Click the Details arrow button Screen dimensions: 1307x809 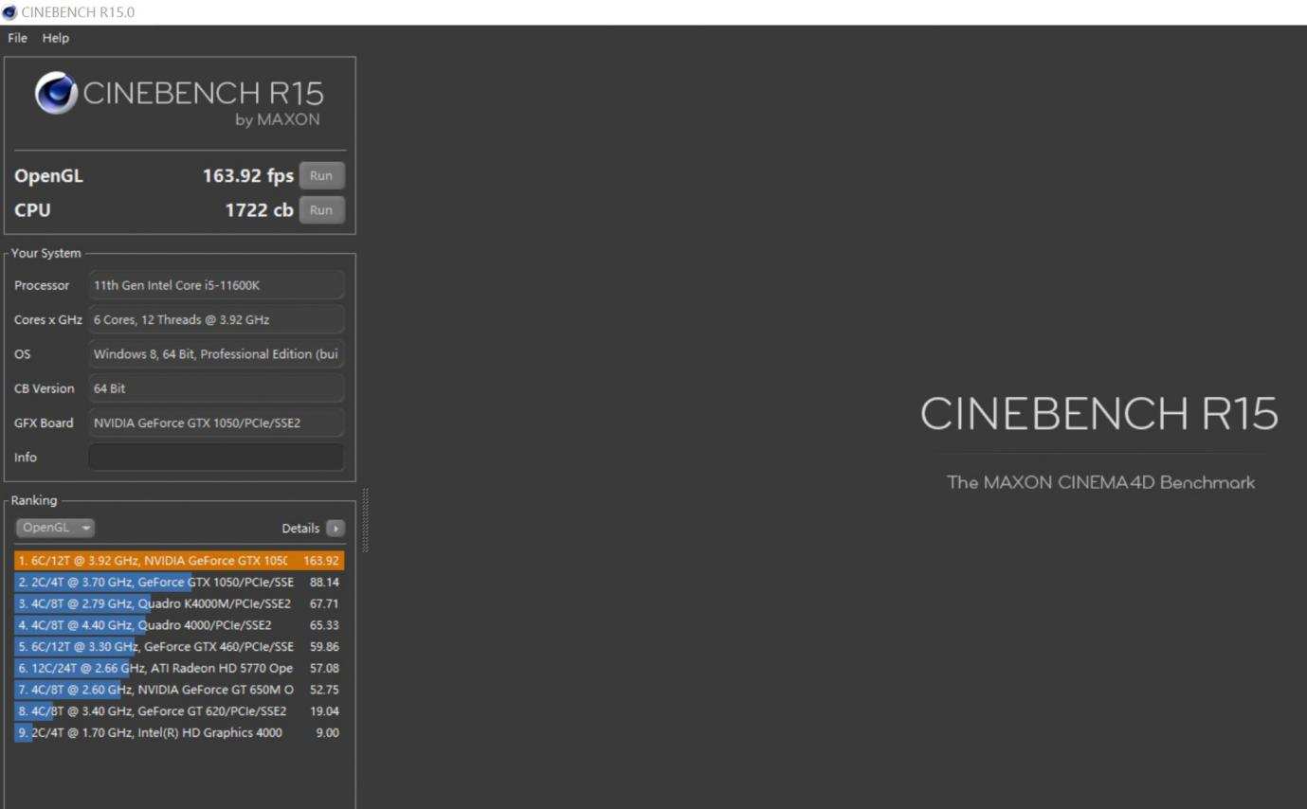tap(336, 528)
